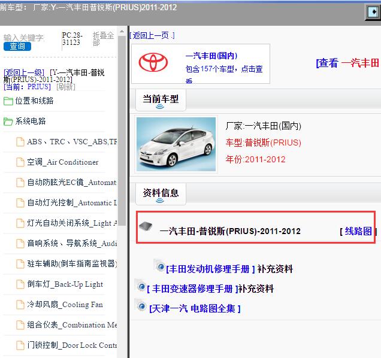Click the 位置和线路 folder icon
Image resolution: width=381 pixels, height=358 pixels.
pos(8,101)
